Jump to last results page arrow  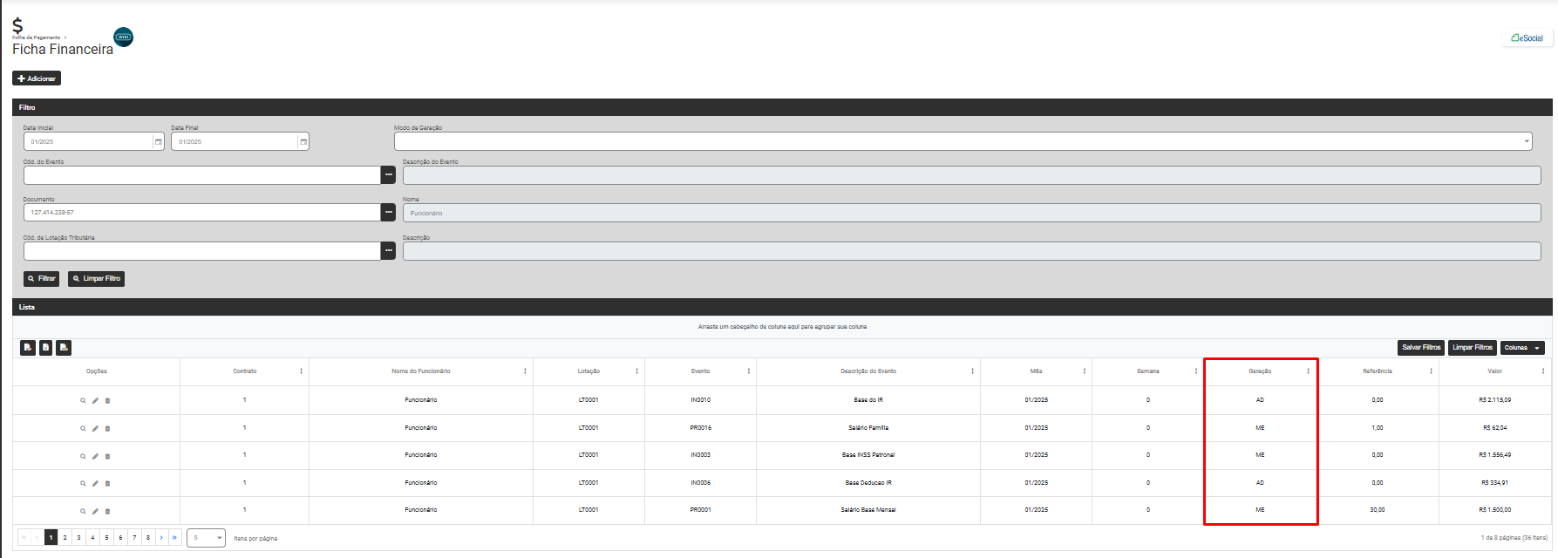174,538
